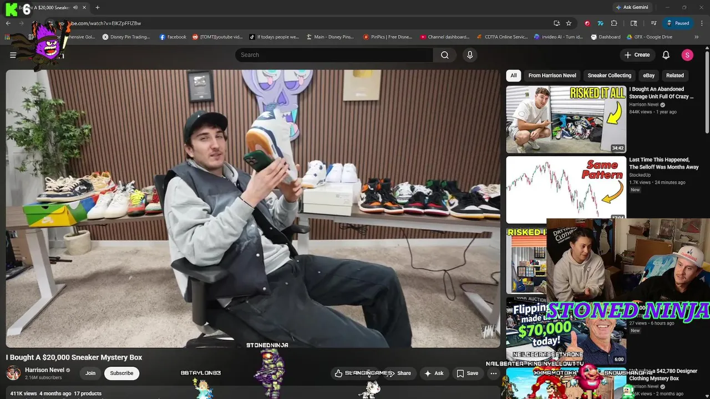Click the main video player
This screenshot has width=710, height=399.
253,208
